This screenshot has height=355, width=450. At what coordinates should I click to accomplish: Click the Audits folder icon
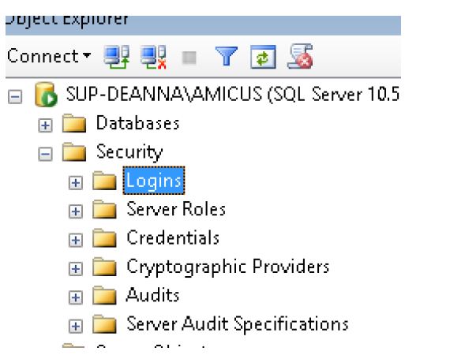point(104,295)
